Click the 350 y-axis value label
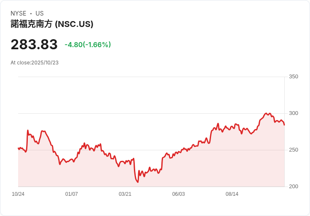Image resolution: width=310 pixels, height=216 pixels. coord(294,77)
